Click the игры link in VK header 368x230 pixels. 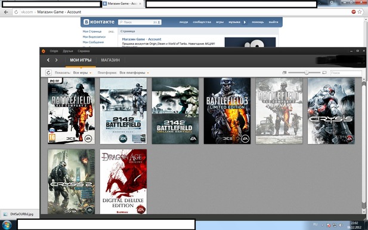(219, 22)
